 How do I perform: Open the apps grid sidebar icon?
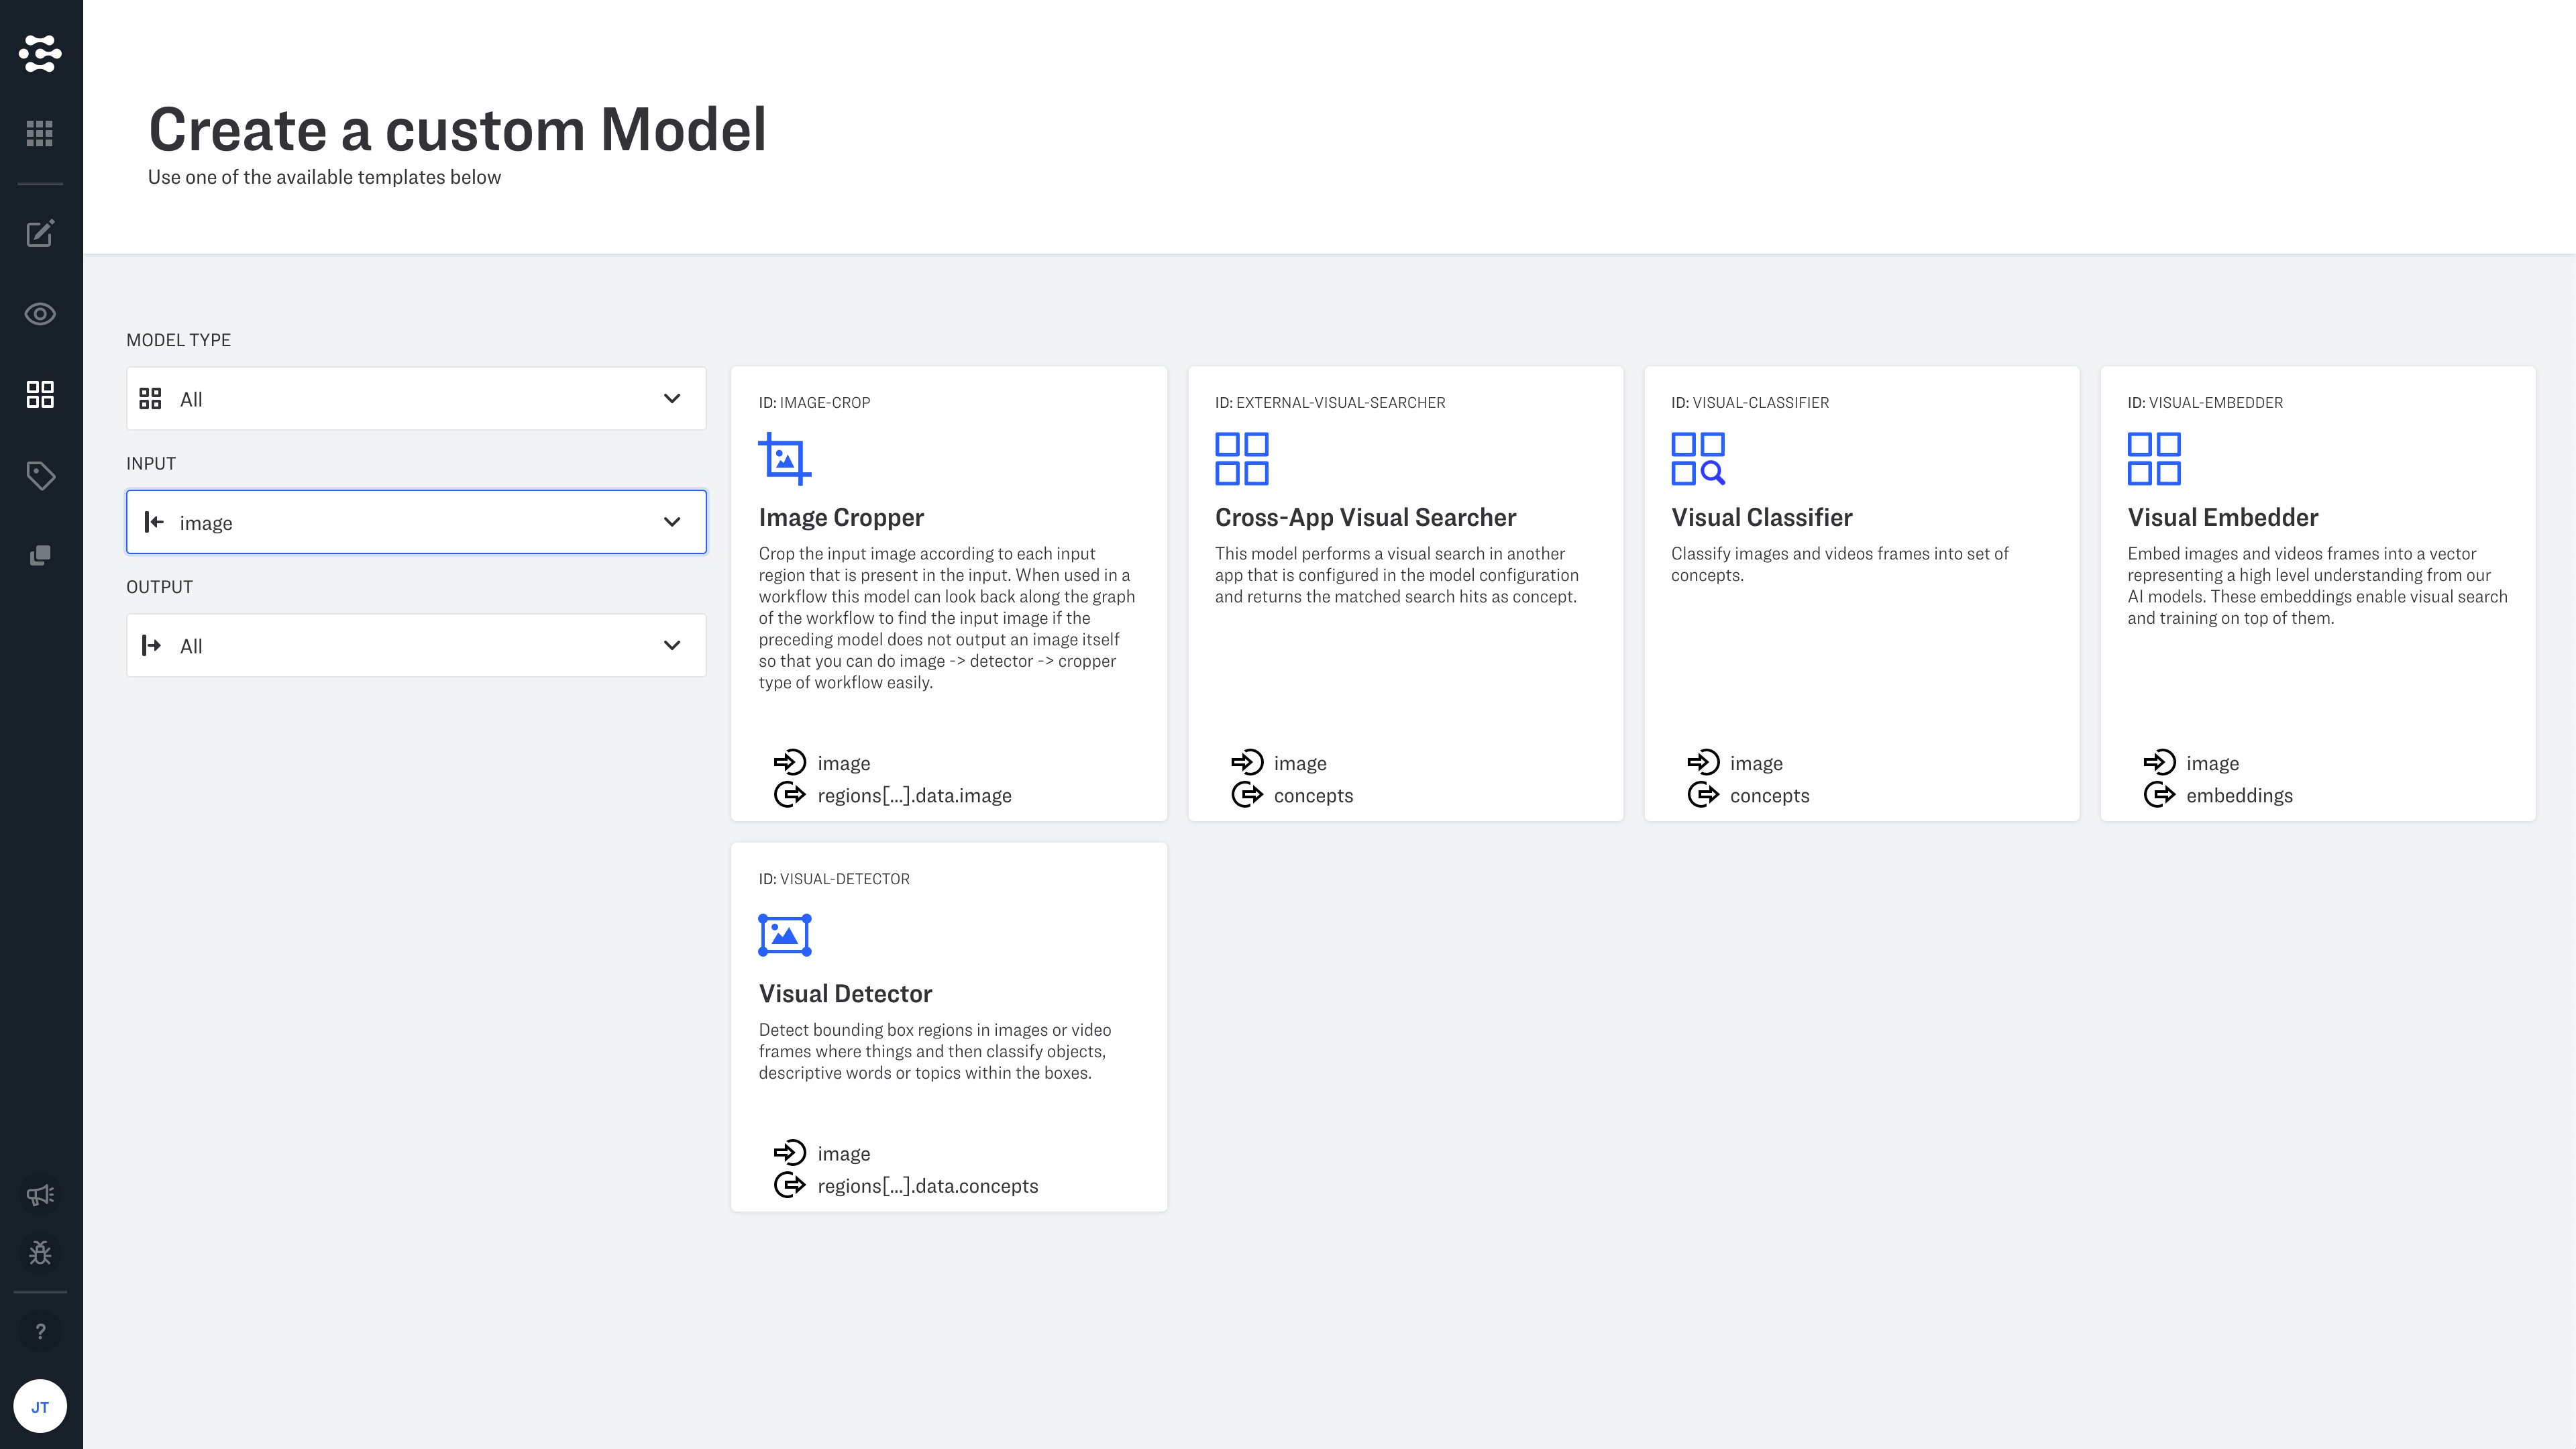point(40,133)
